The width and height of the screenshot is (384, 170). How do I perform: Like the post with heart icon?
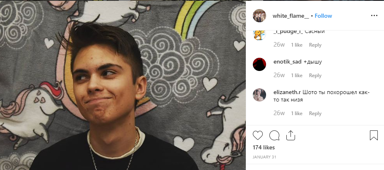coord(258,135)
